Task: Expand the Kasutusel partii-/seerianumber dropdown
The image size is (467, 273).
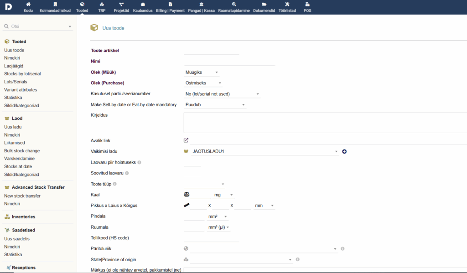Action: click(222, 94)
